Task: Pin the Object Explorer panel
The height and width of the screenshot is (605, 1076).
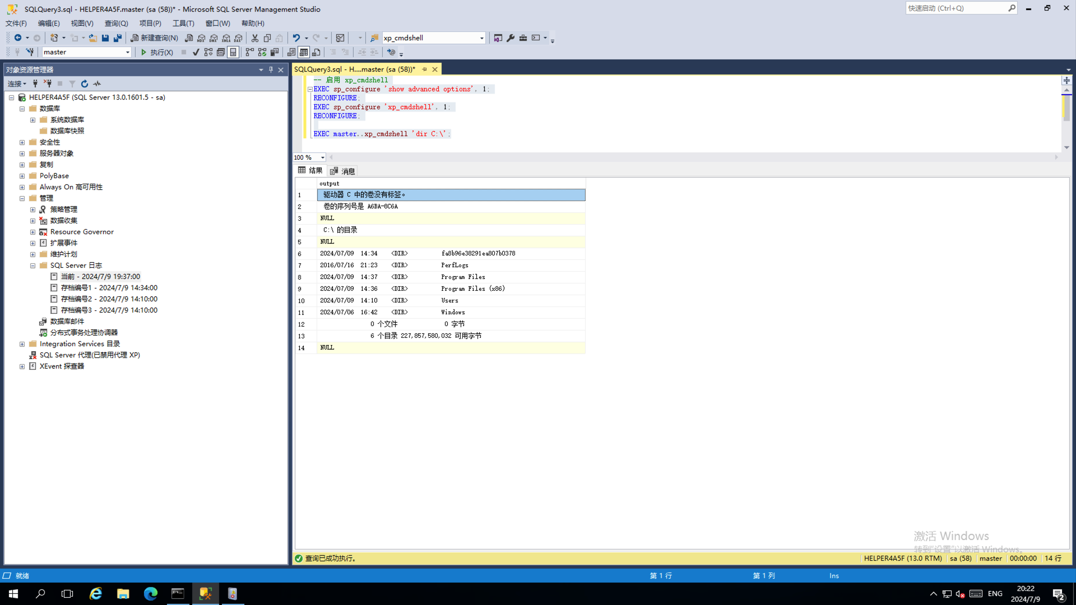Action: (271, 70)
